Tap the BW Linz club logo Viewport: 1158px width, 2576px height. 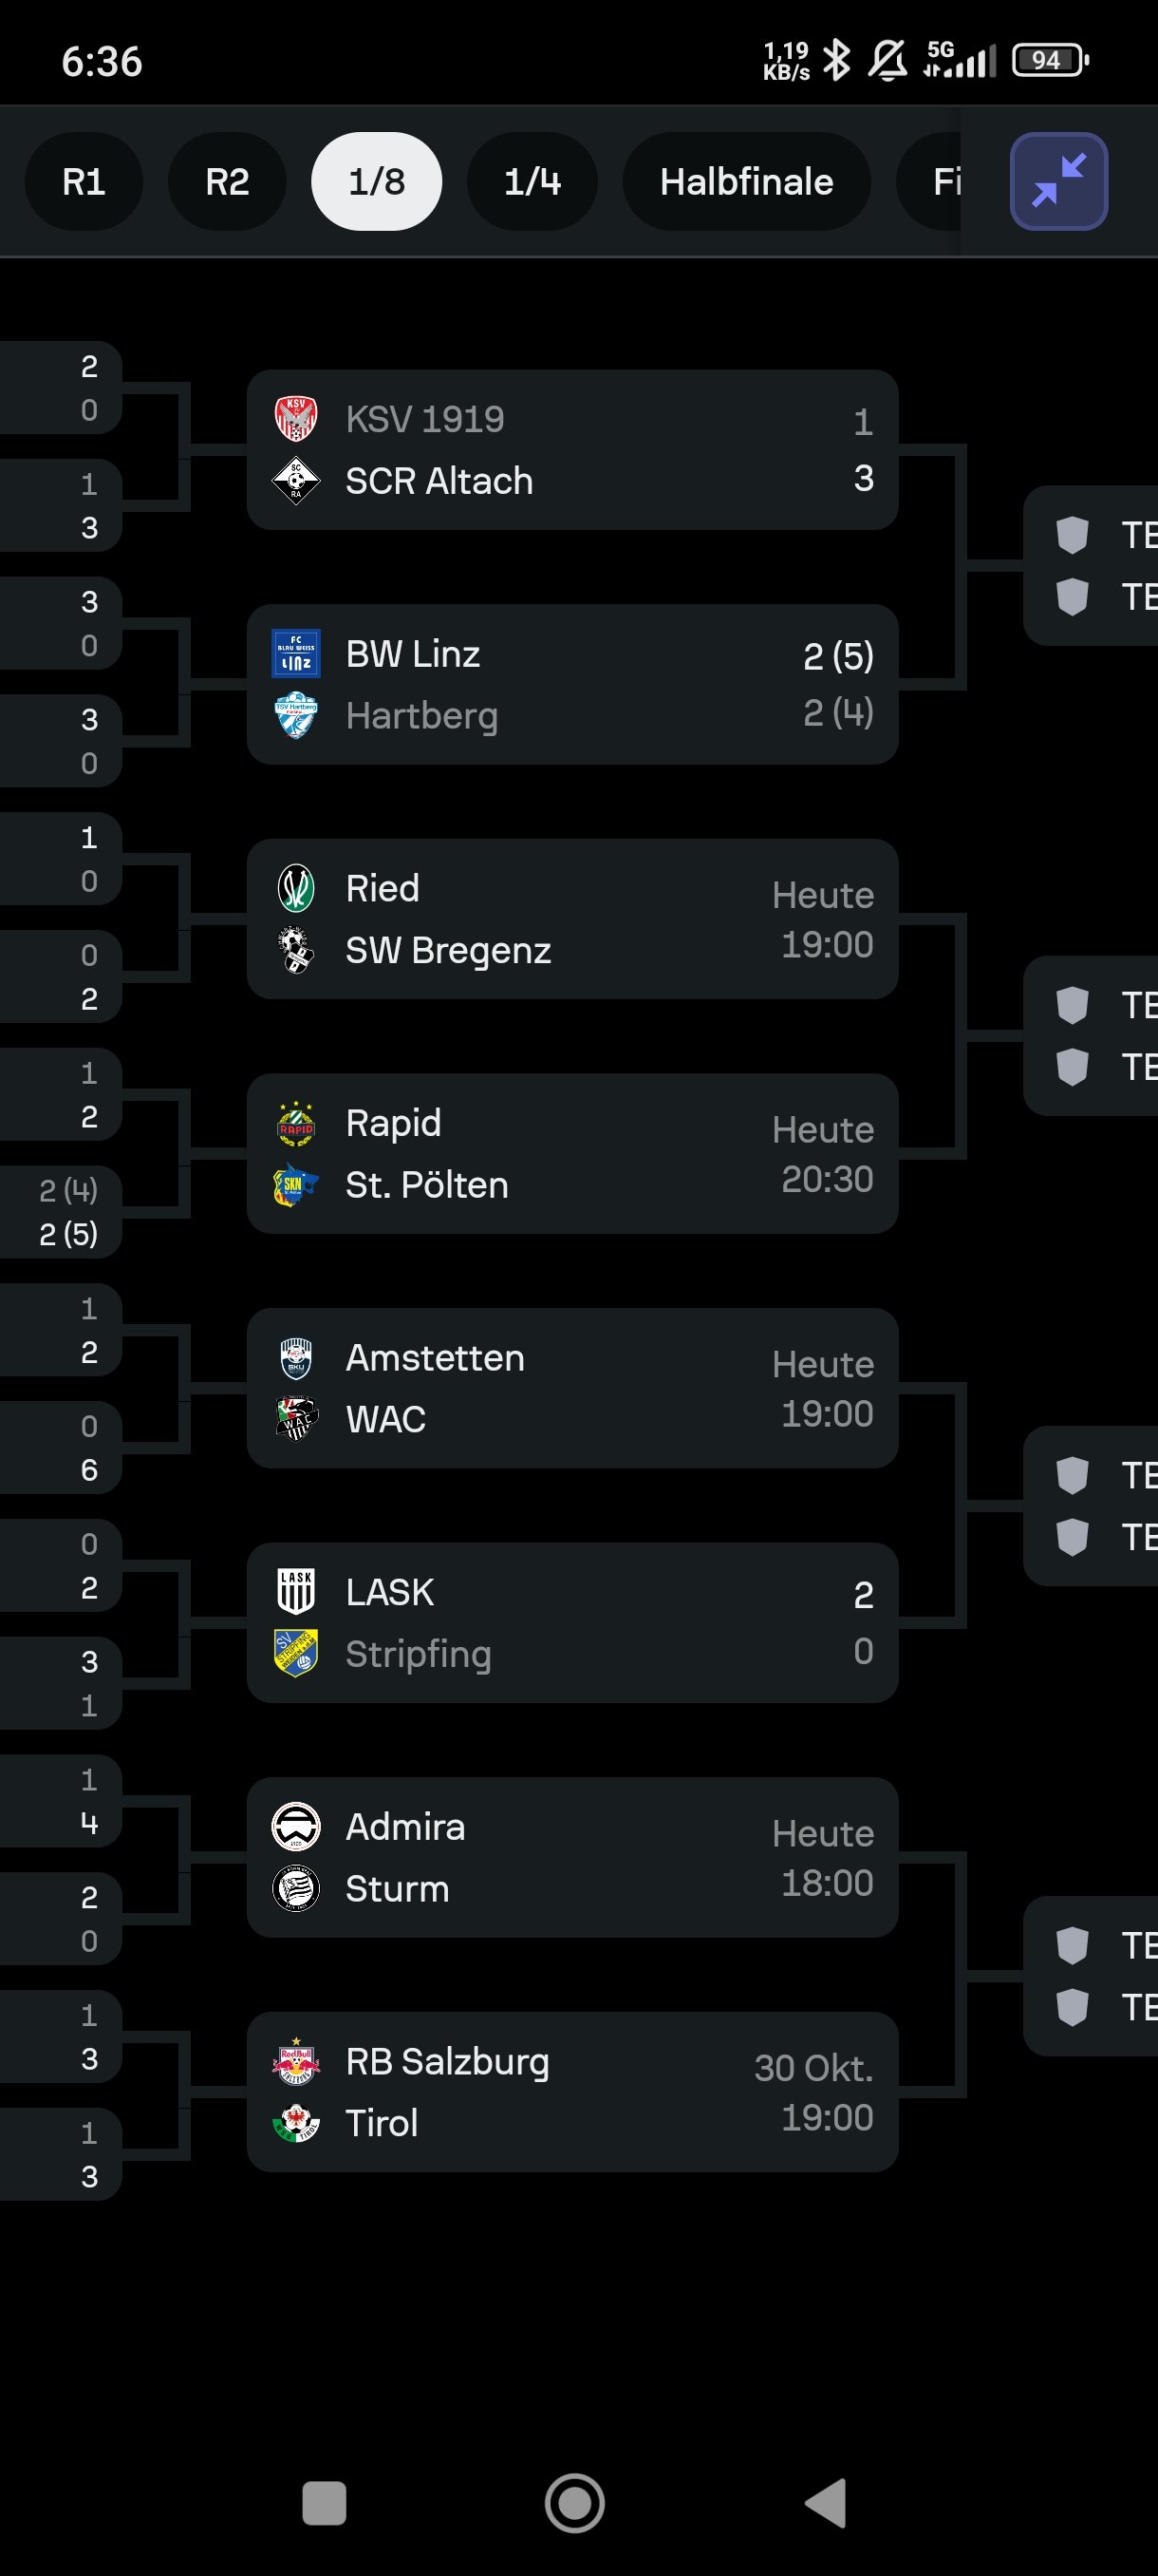coord(296,653)
